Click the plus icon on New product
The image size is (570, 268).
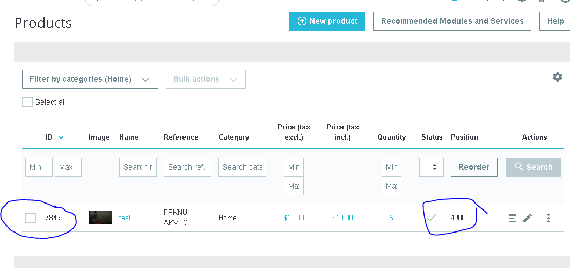click(x=302, y=21)
